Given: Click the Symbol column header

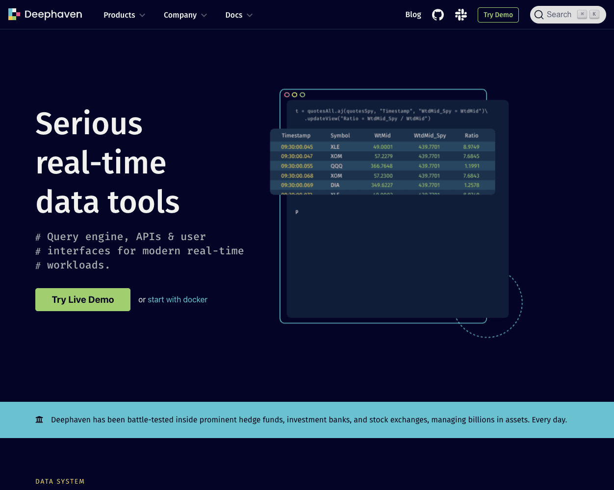Looking at the screenshot, I should tap(340, 136).
